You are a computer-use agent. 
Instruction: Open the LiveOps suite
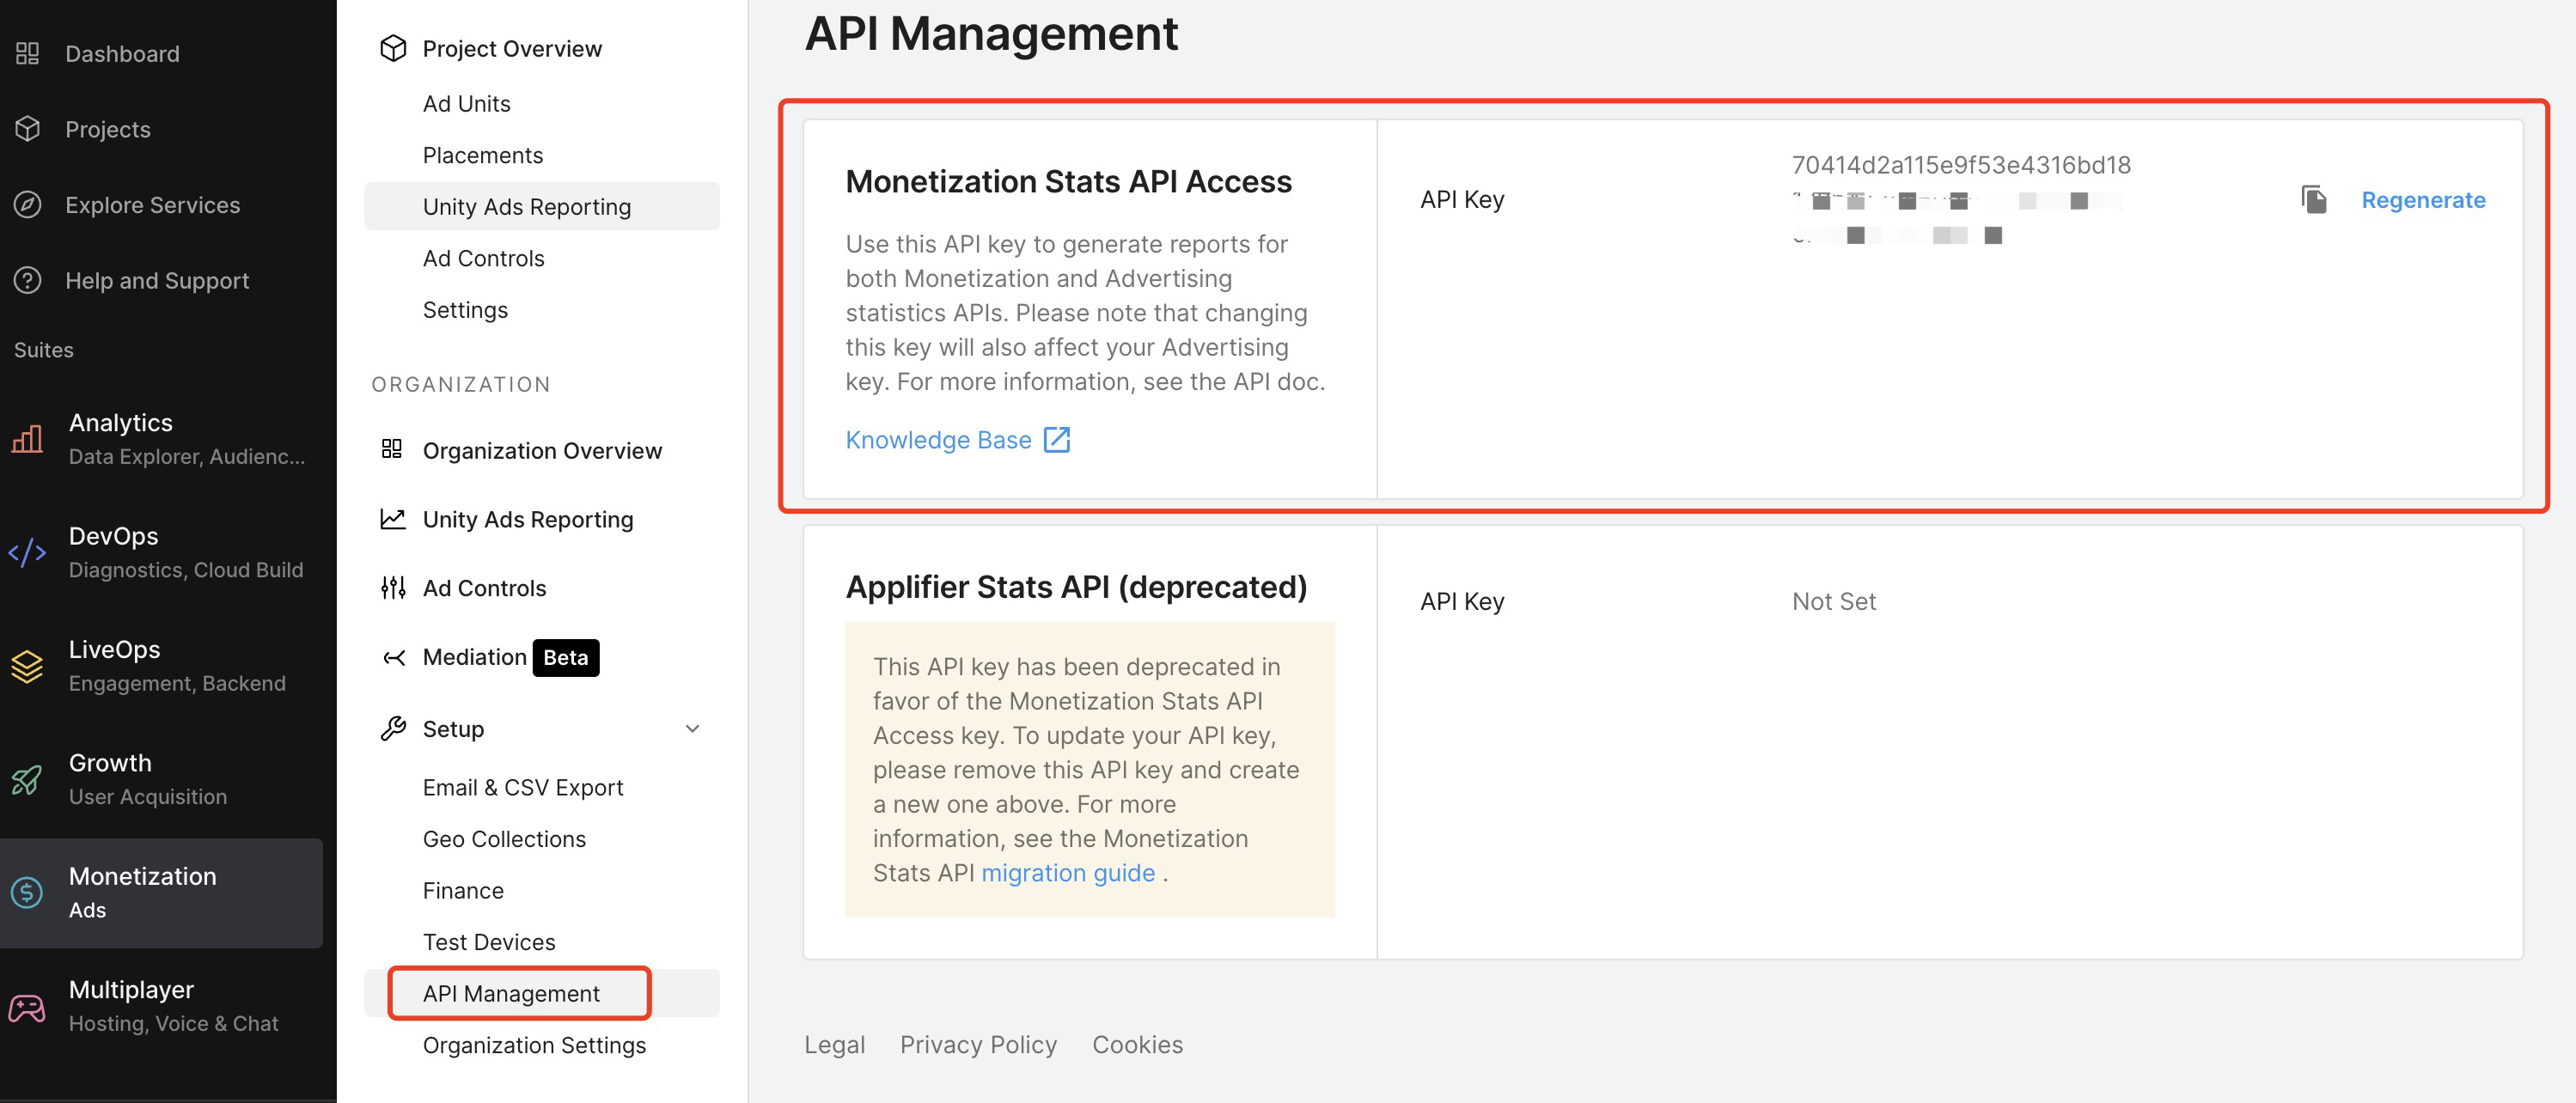[162, 666]
